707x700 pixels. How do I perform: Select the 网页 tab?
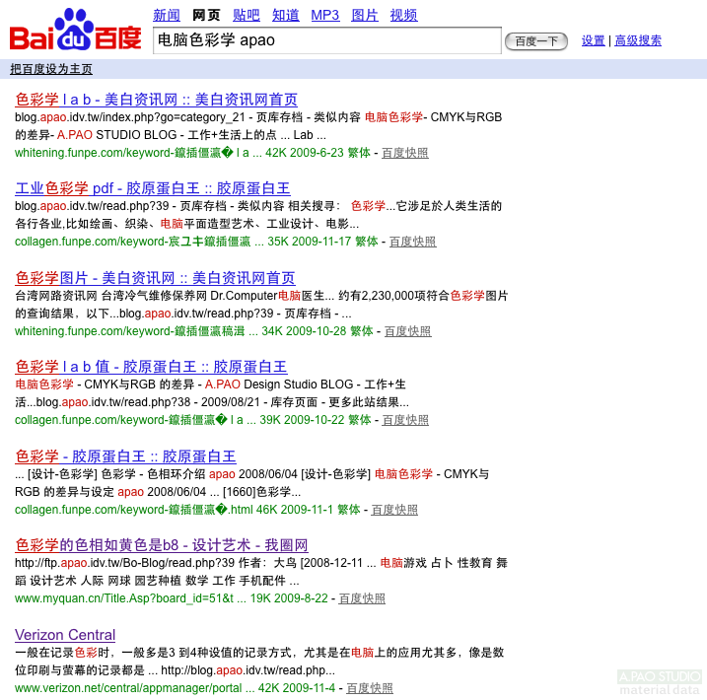(206, 16)
